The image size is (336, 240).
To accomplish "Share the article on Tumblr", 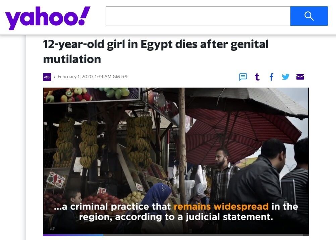I will tap(257, 77).
